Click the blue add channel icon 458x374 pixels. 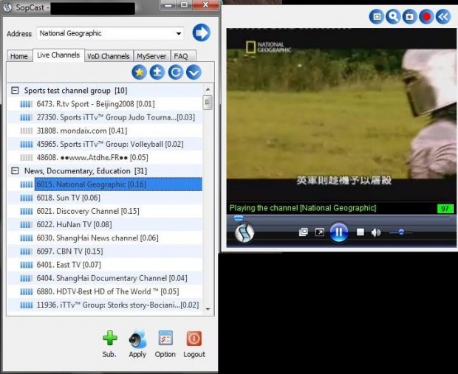pyautogui.click(x=157, y=72)
